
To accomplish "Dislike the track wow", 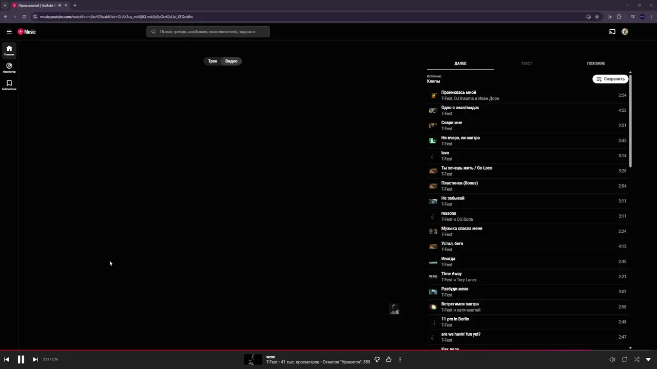I will (x=377, y=360).
